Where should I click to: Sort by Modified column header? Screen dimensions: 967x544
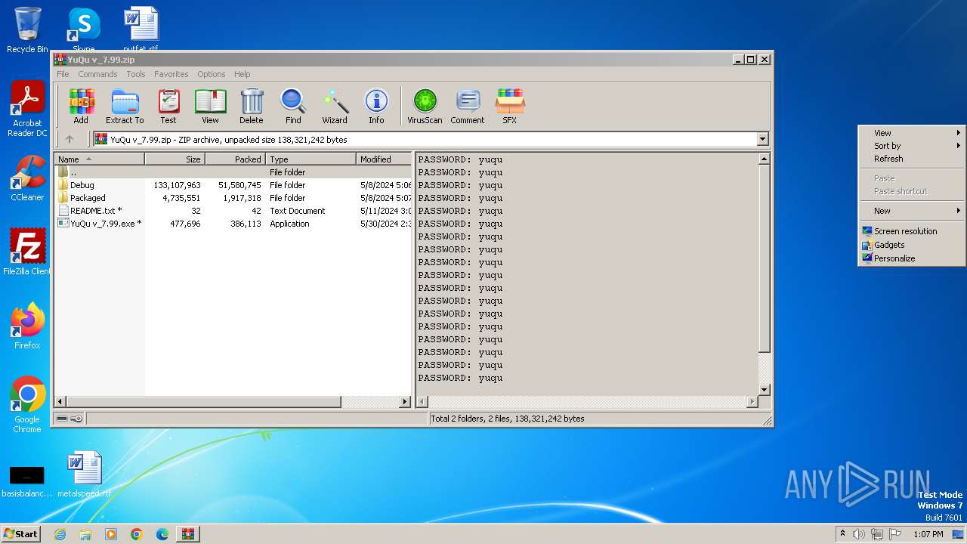tap(384, 159)
